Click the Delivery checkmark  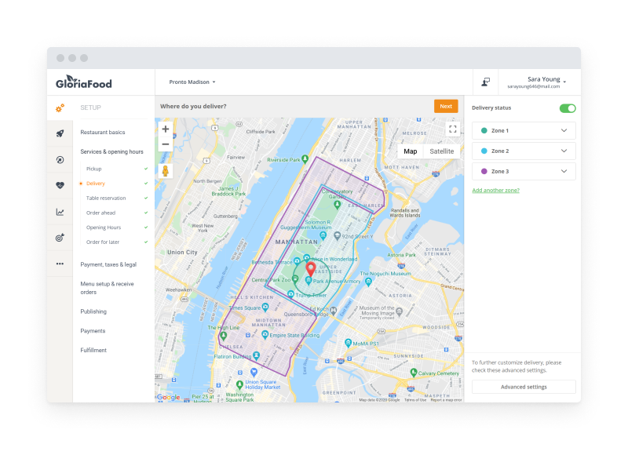pyautogui.click(x=146, y=184)
